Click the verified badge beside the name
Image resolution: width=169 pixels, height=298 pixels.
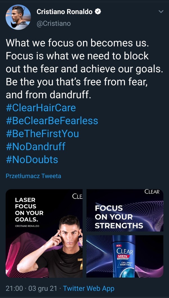(x=97, y=12)
